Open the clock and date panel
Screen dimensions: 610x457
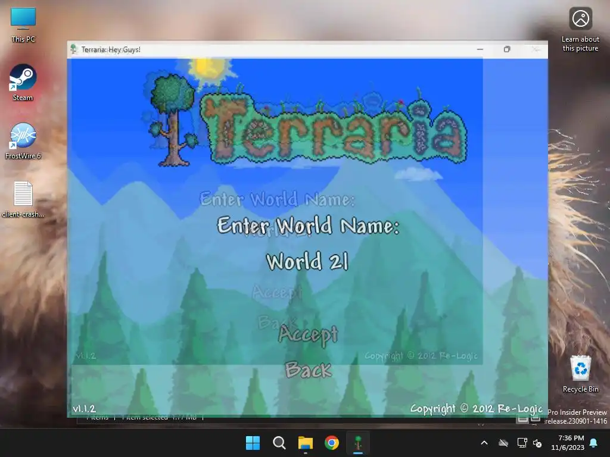click(x=568, y=443)
